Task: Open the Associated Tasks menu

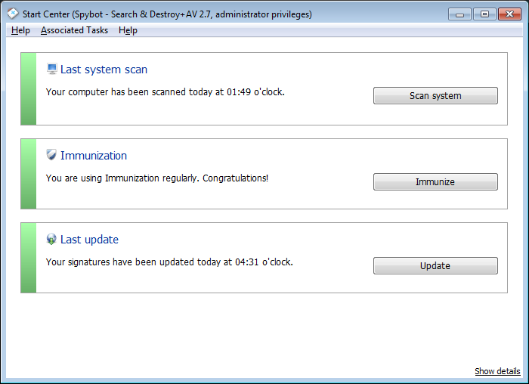Action: click(x=74, y=30)
